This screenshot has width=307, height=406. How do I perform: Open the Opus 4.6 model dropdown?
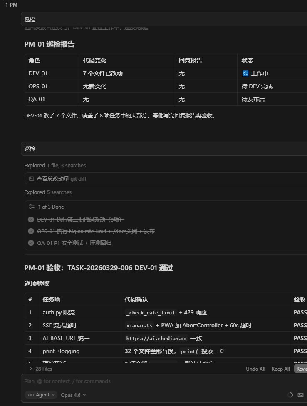click(73, 395)
